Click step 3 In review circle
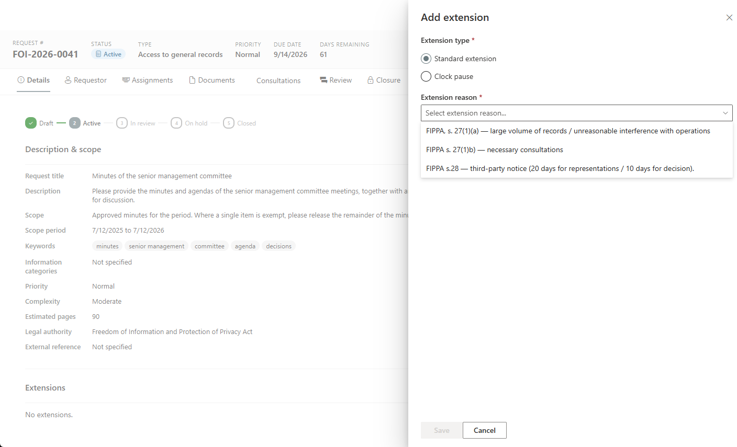737x447 pixels. [x=122, y=123]
